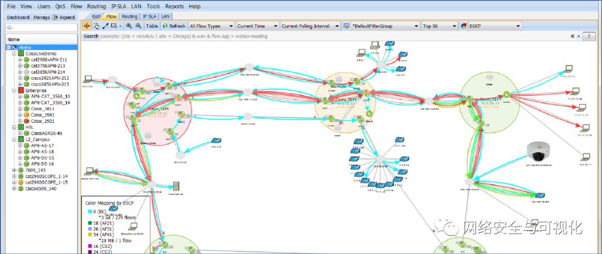Select the diagonal line draw tool
602x254 pixels.
click(x=105, y=26)
